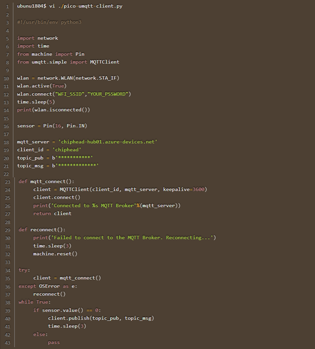315x349 pixels.
Task: Click 'print(wlan.isconnected())' line
Action: 54,110
